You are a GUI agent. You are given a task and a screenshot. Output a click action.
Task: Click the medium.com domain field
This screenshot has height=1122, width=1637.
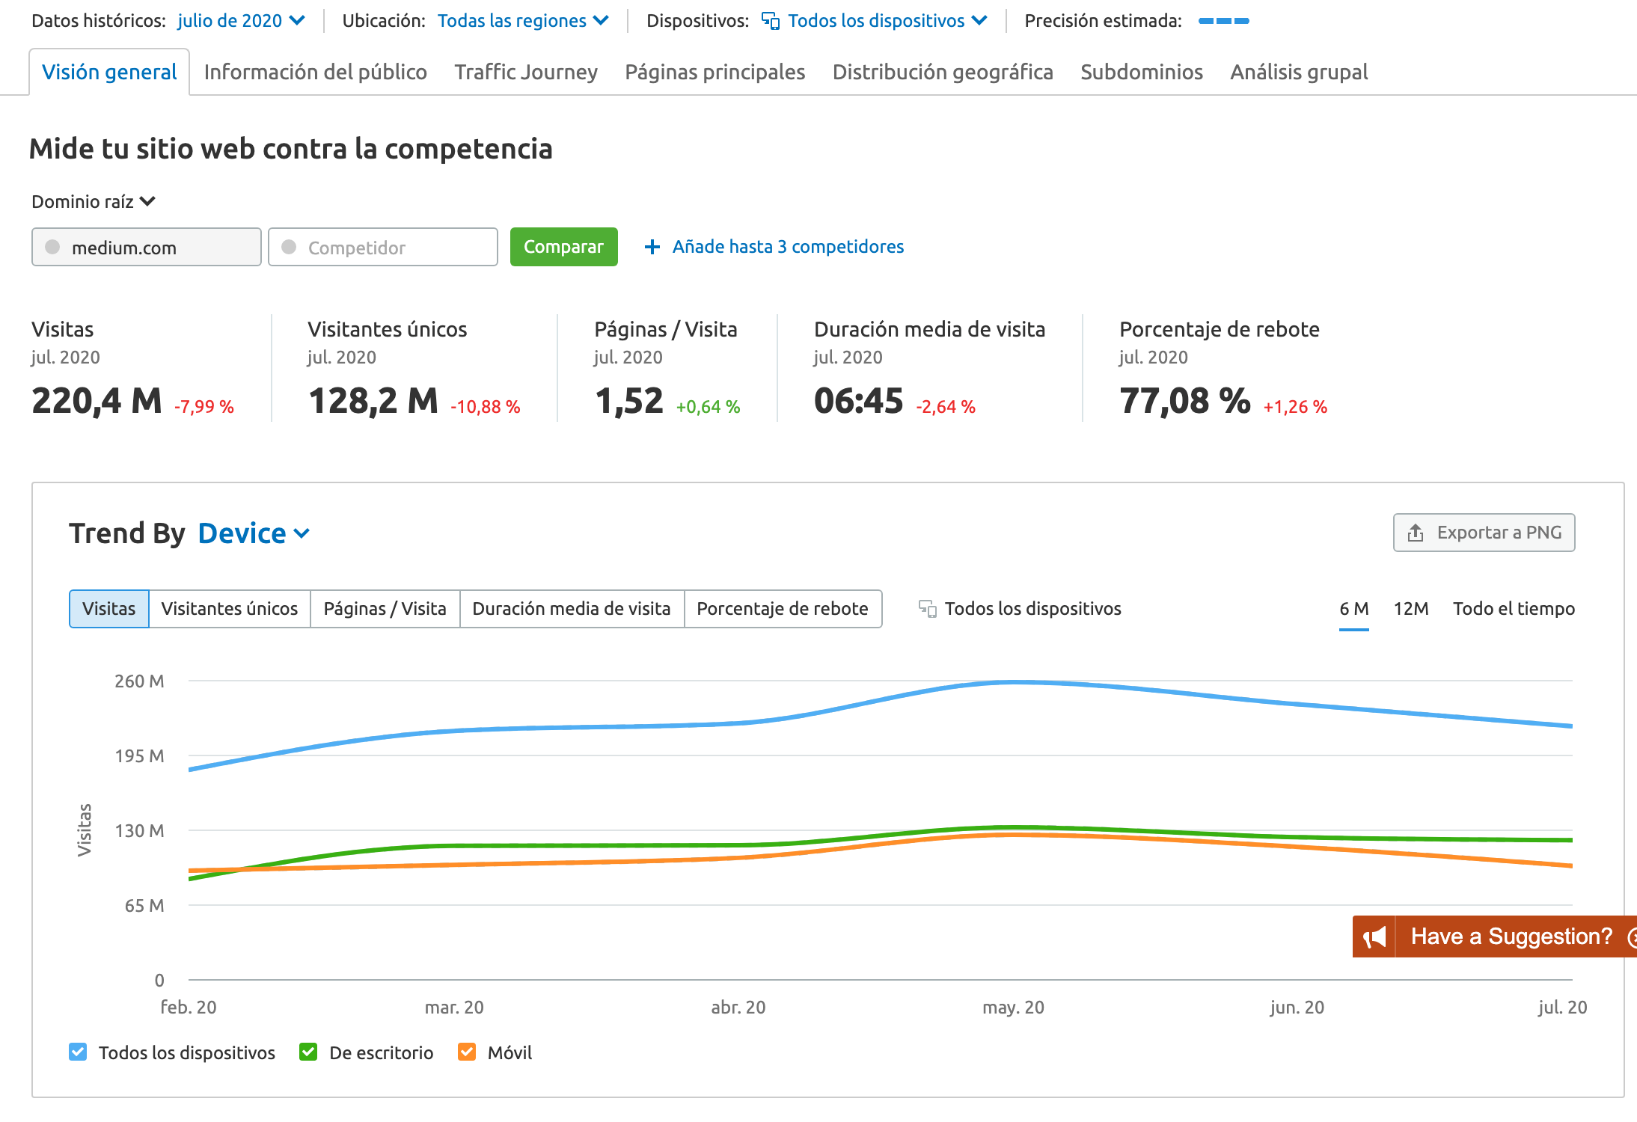[x=147, y=247]
